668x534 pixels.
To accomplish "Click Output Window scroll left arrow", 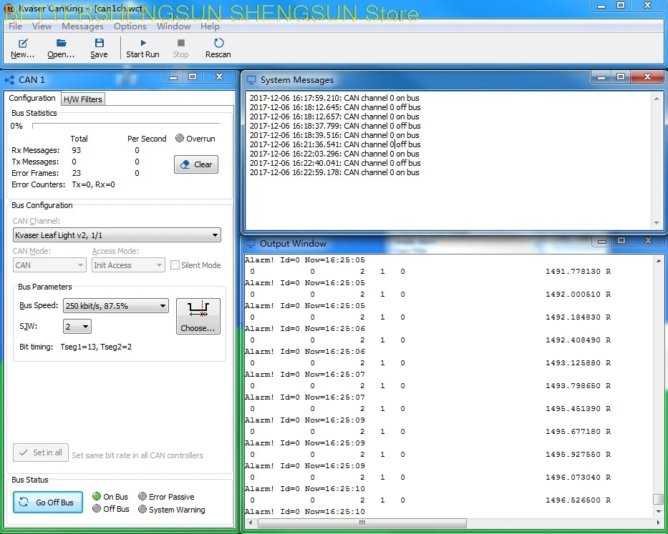I will pyautogui.click(x=251, y=523).
